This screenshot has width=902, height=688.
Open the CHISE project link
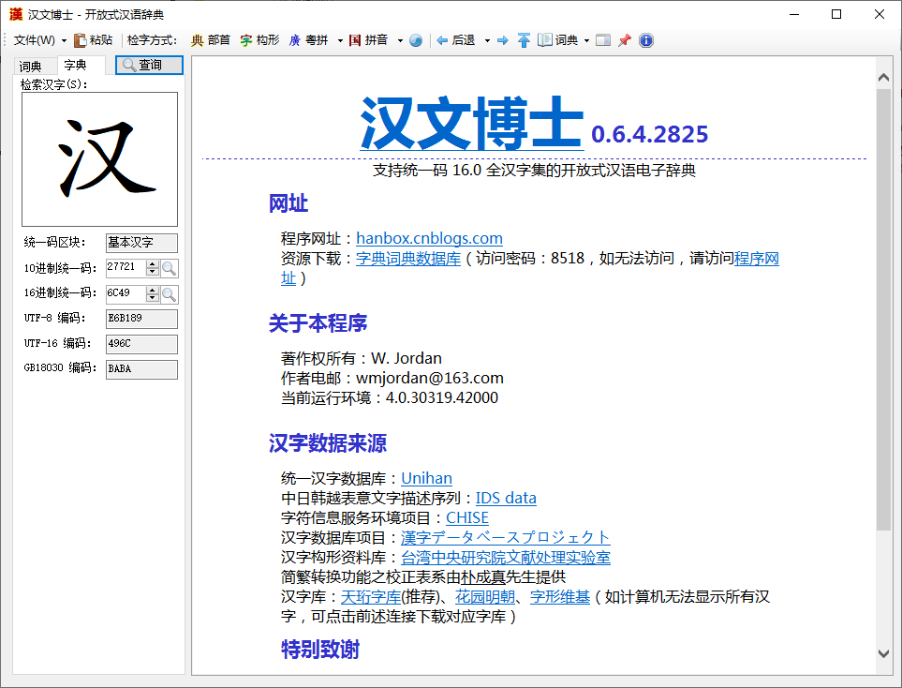click(467, 517)
